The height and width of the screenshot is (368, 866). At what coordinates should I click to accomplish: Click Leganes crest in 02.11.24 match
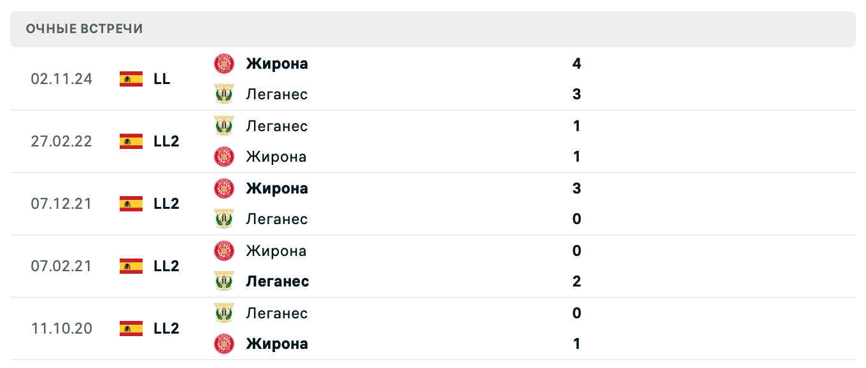tap(224, 94)
